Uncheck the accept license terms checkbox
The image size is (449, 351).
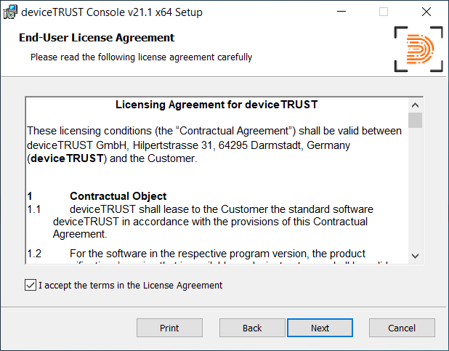(30, 286)
